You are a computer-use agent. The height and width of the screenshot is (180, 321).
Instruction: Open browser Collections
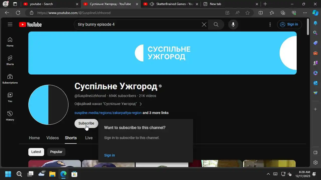tap(283, 13)
